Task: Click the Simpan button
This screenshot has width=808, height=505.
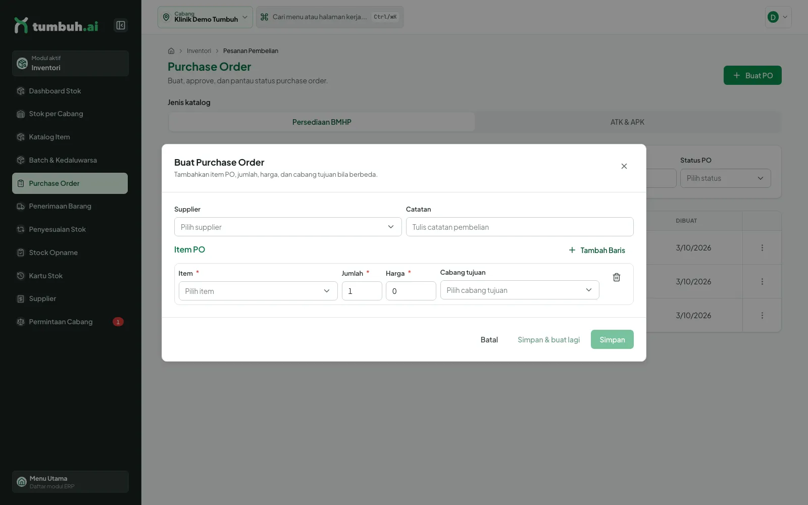Action: 612,340
